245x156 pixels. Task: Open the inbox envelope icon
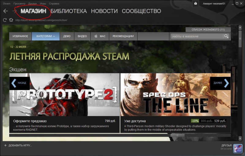[196, 3]
